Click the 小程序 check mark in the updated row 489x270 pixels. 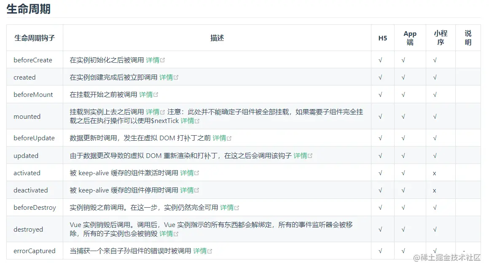click(435, 155)
